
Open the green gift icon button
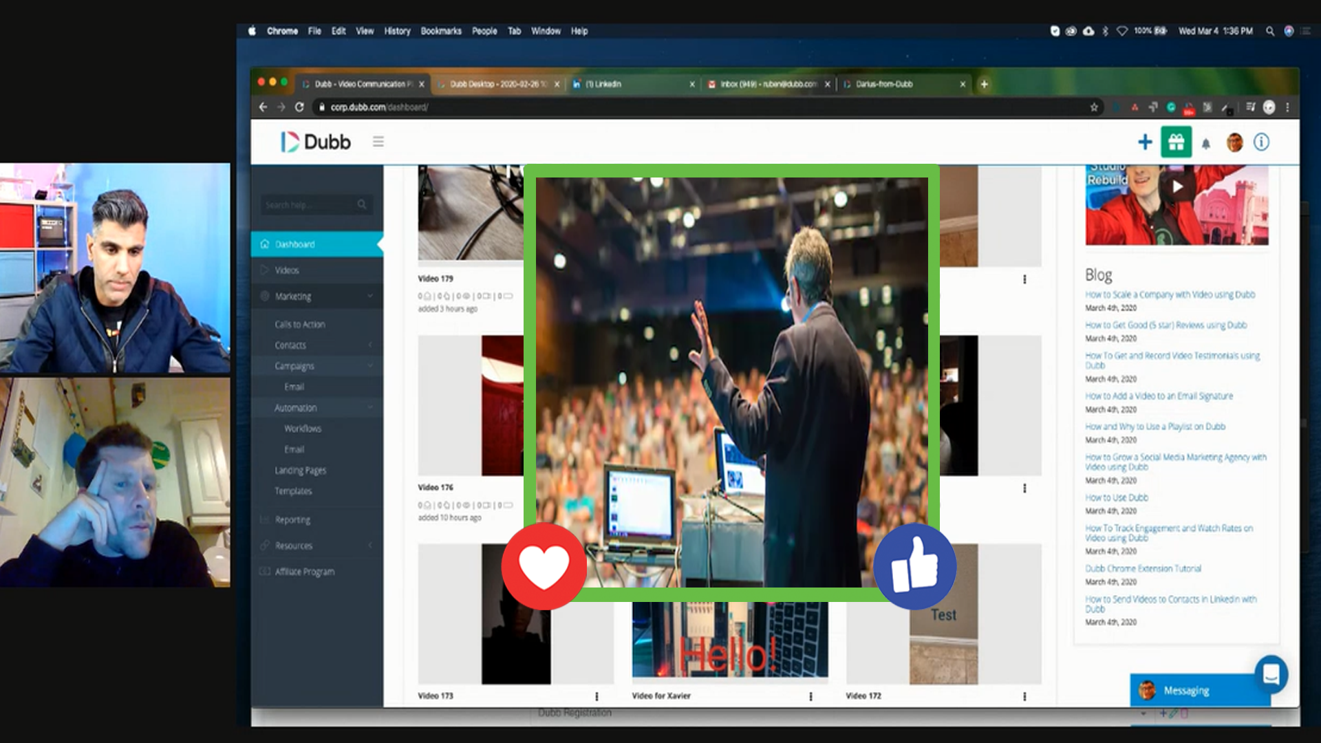click(x=1177, y=142)
